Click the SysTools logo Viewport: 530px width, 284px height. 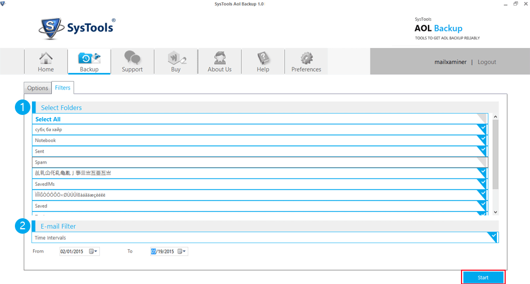77,28
